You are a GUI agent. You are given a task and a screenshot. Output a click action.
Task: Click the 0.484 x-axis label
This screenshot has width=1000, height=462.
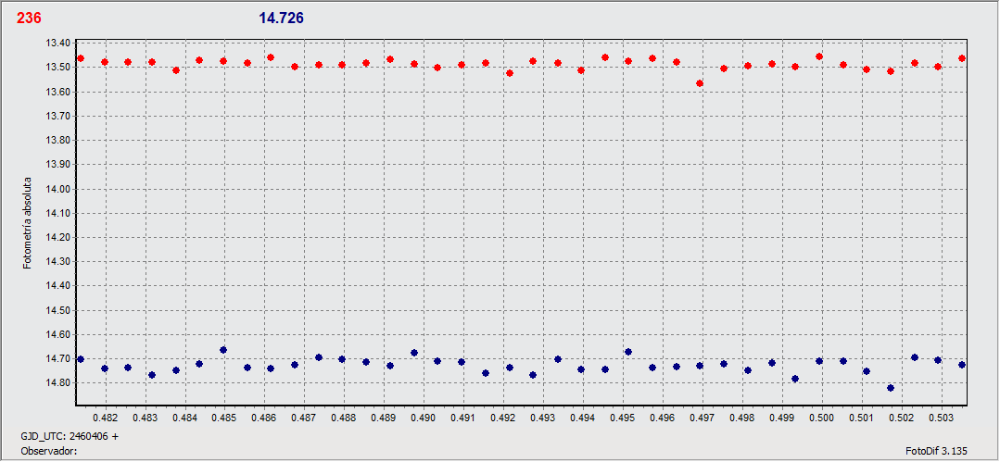click(185, 418)
